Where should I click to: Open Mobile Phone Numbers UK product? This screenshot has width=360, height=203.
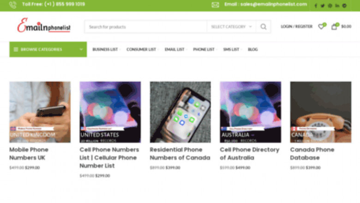pyautogui.click(x=29, y=154)
